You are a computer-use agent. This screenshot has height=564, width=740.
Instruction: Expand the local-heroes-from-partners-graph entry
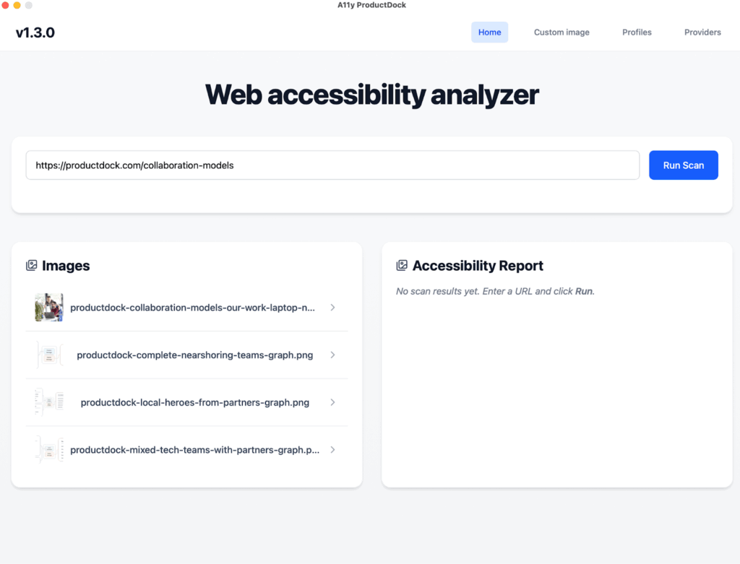[x=332, y=402]
